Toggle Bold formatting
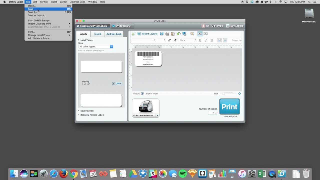The width and height of the screenshot is (320, 180). pos(200,40)
